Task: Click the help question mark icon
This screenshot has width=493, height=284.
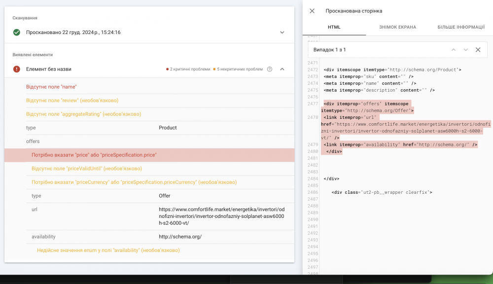Action: click(270, 69)
